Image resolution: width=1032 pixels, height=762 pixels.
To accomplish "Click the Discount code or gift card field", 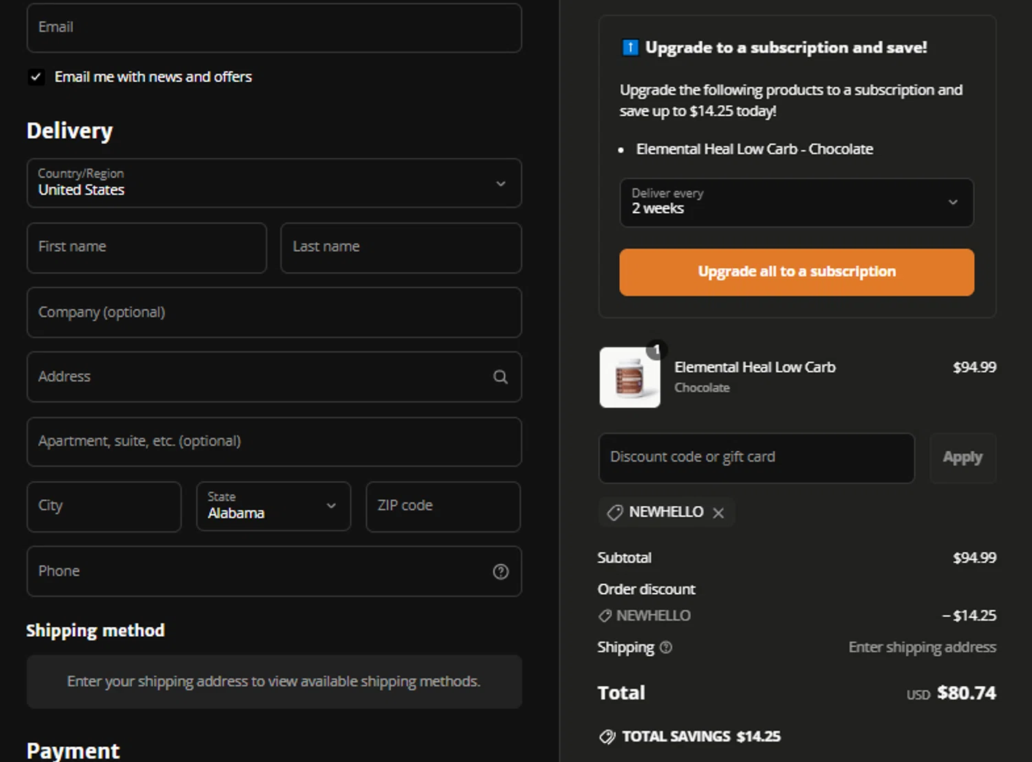I will pyautogui.click(x=757, y=458).
